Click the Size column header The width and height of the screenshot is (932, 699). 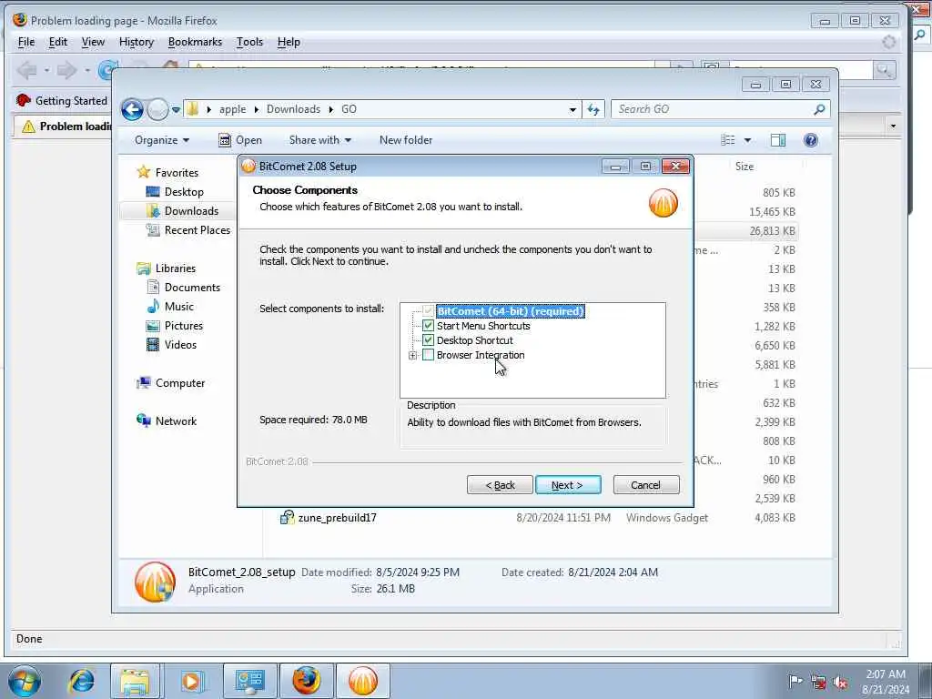745,167
